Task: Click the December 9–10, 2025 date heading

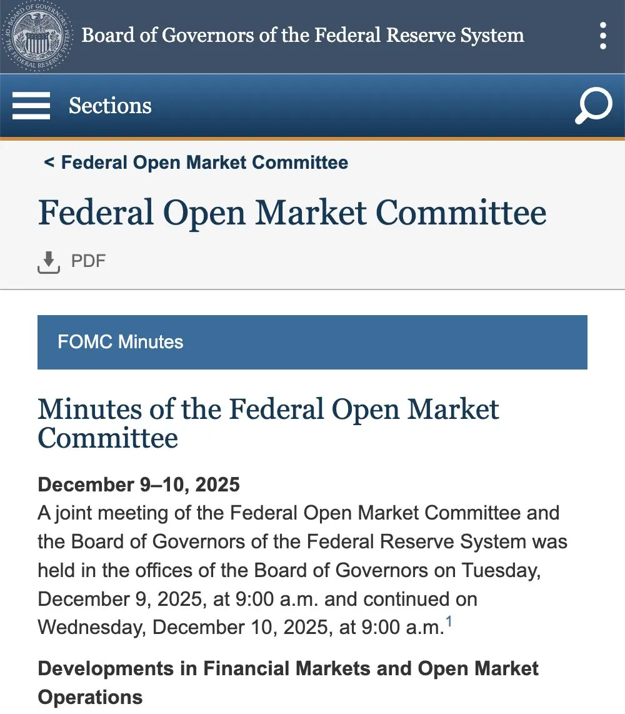Action: pos(139,485)
